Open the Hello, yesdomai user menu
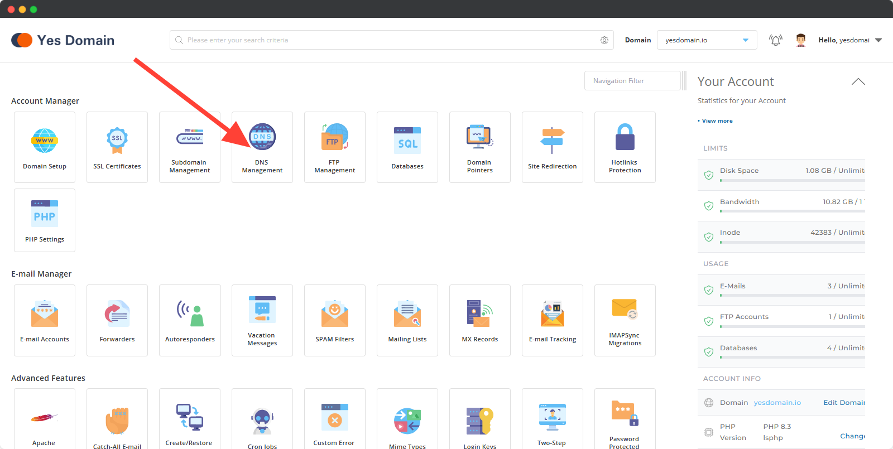Screen dimensions: 893x449 click(850, 40)
